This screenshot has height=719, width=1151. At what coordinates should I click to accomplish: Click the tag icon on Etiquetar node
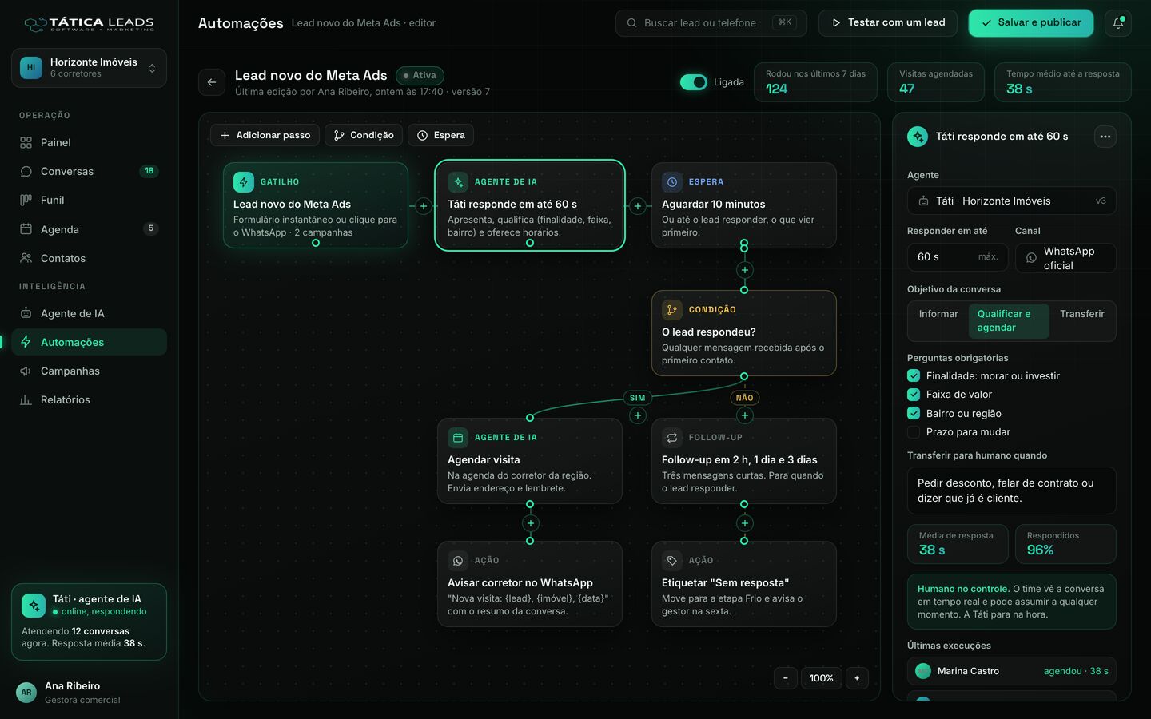pos(672,561)
